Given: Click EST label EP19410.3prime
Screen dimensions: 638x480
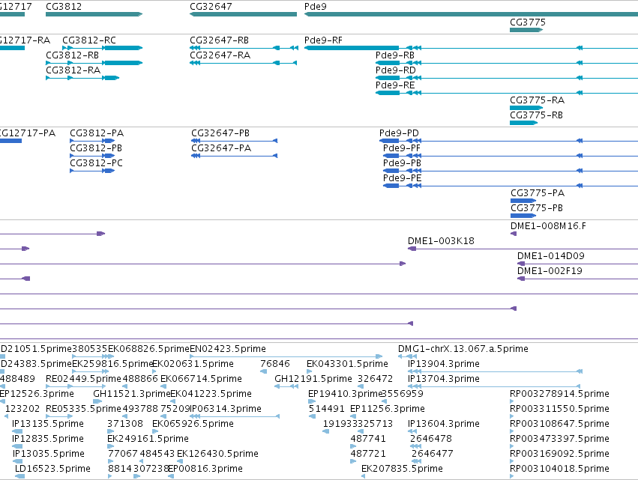Looking at the screenshot, I should [x=345, y=394].
